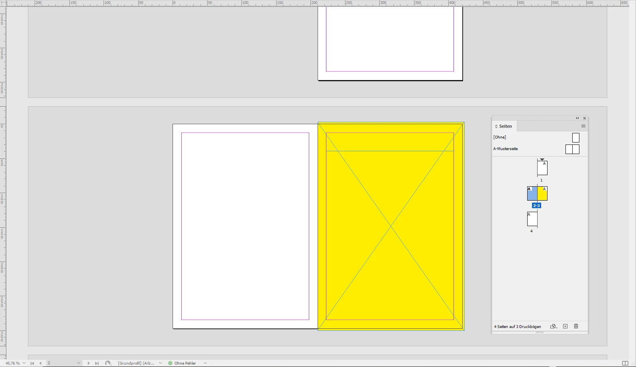
Task: Select page 4 thumbnail in Seiten panel
Action: (532, 219)
